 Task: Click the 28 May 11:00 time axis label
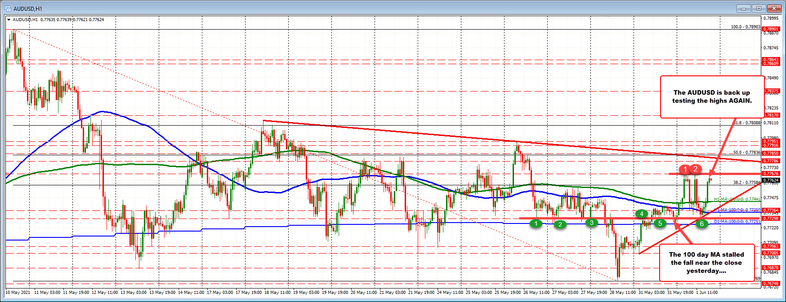[x=622, y=292]
